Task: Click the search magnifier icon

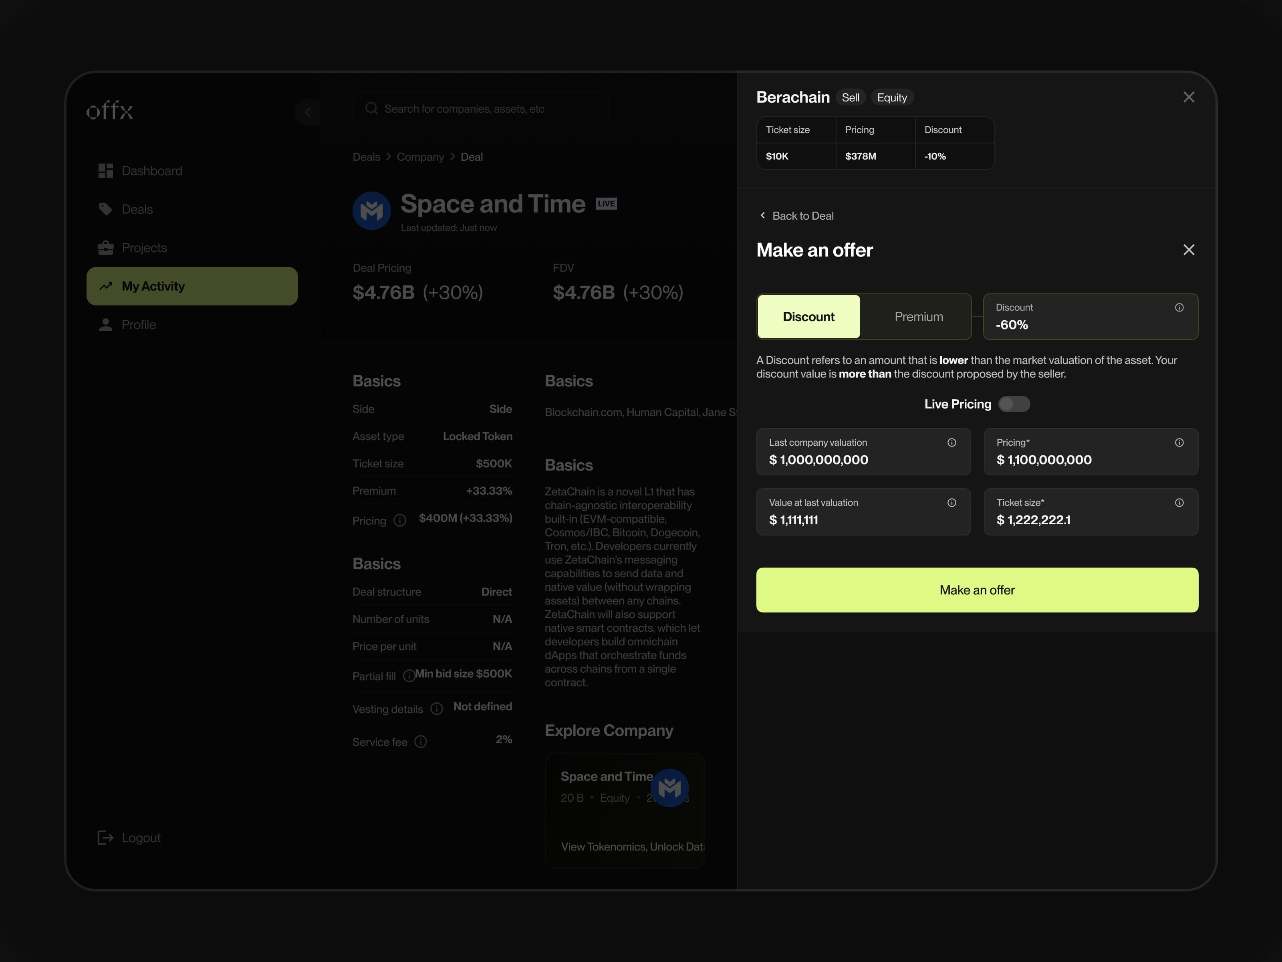Action: [371, 109]
